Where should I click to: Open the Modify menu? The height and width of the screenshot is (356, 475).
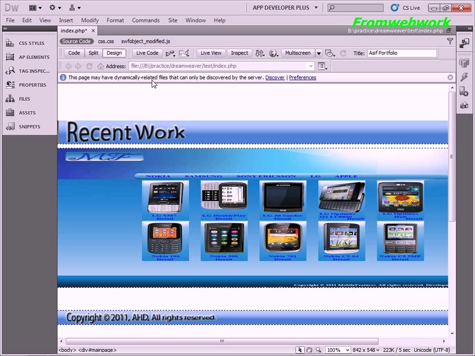pos(90,20)
